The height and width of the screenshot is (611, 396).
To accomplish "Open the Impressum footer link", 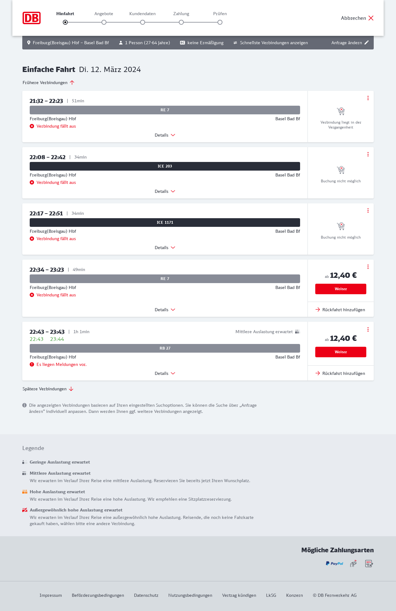I will coord(51,595).
